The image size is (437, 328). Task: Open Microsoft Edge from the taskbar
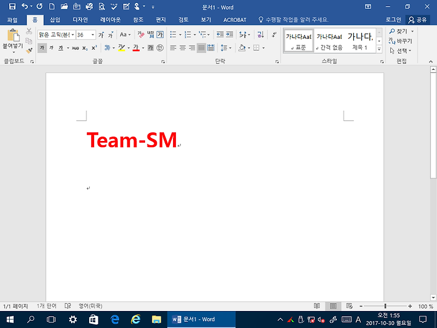pyautogui.click(x=115, y=319)
